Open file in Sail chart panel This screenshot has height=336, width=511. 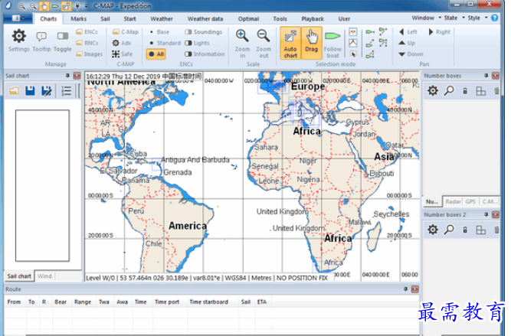click(14, 90)
